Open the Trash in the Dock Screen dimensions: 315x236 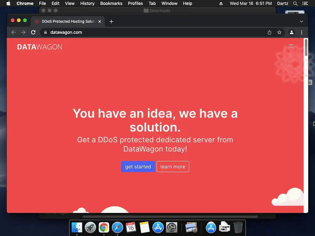click(238, 228)
